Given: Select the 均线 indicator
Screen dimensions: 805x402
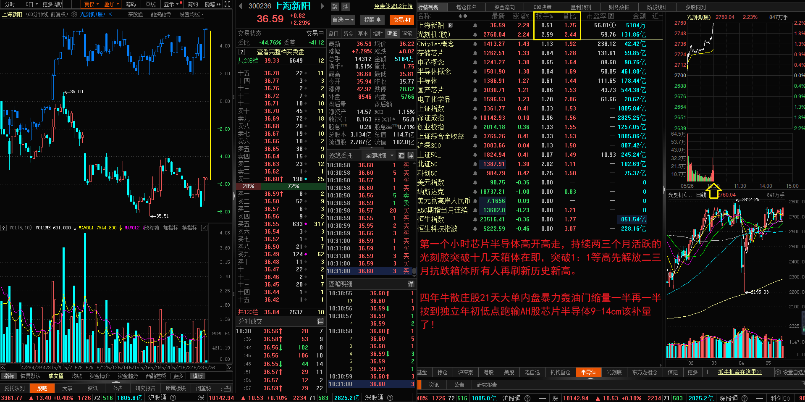Looking at the screenshot, I should coord(76,376).
